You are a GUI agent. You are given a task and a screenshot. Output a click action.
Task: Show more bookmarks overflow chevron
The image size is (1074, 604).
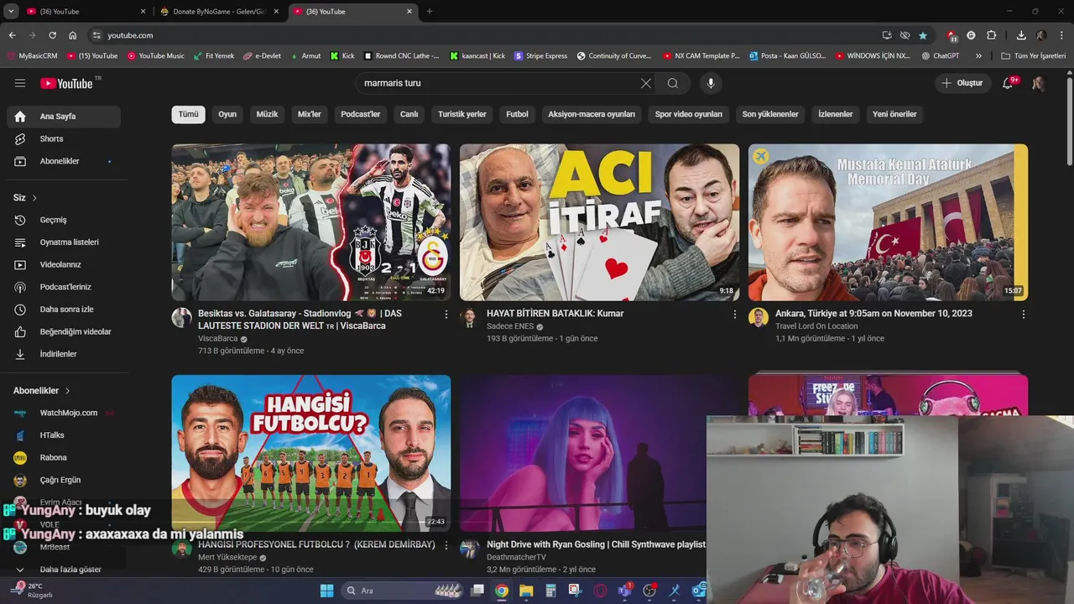click(978, 56)
